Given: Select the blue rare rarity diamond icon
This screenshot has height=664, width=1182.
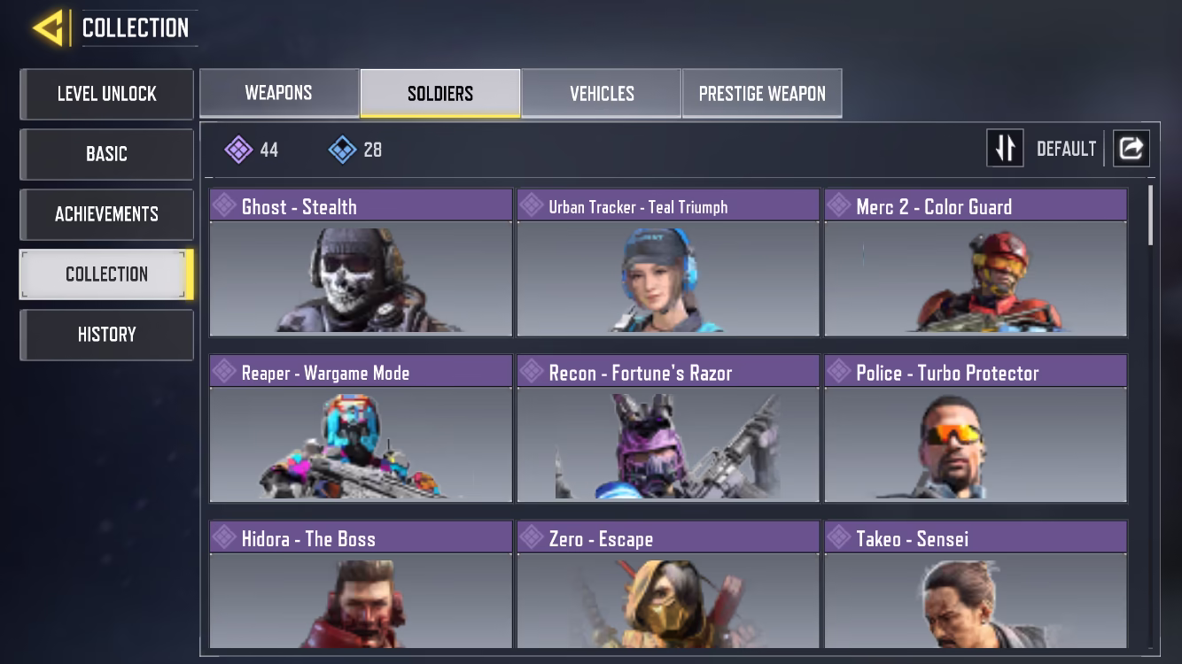Looking at the screenshot, I should 343,150.
